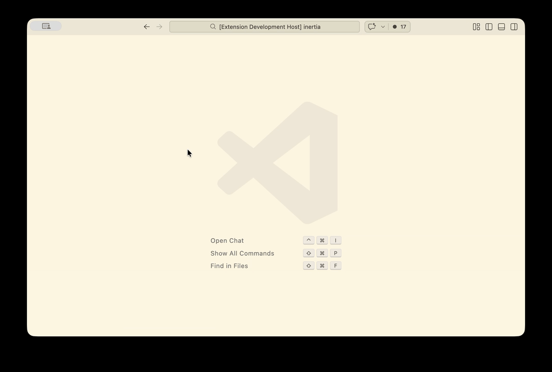The image size is (552, 372).
Task: Click the search magnifier in the command center
Action: [213, 27]
